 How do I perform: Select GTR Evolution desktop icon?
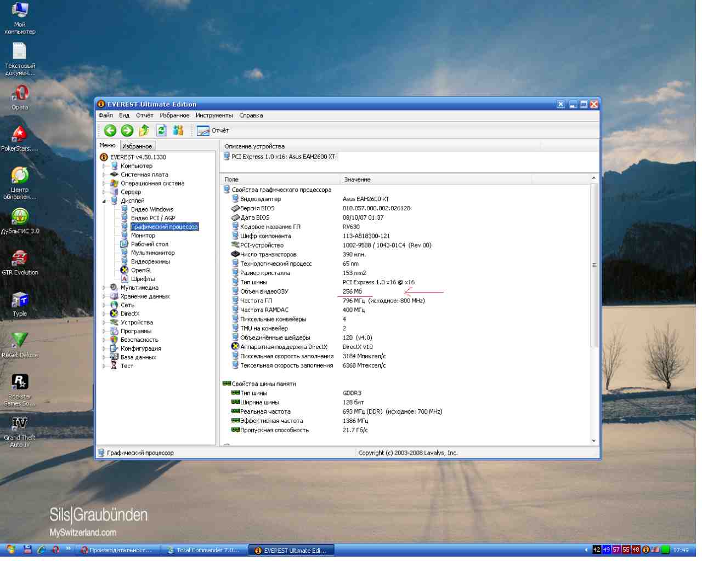tap(20, 263)
